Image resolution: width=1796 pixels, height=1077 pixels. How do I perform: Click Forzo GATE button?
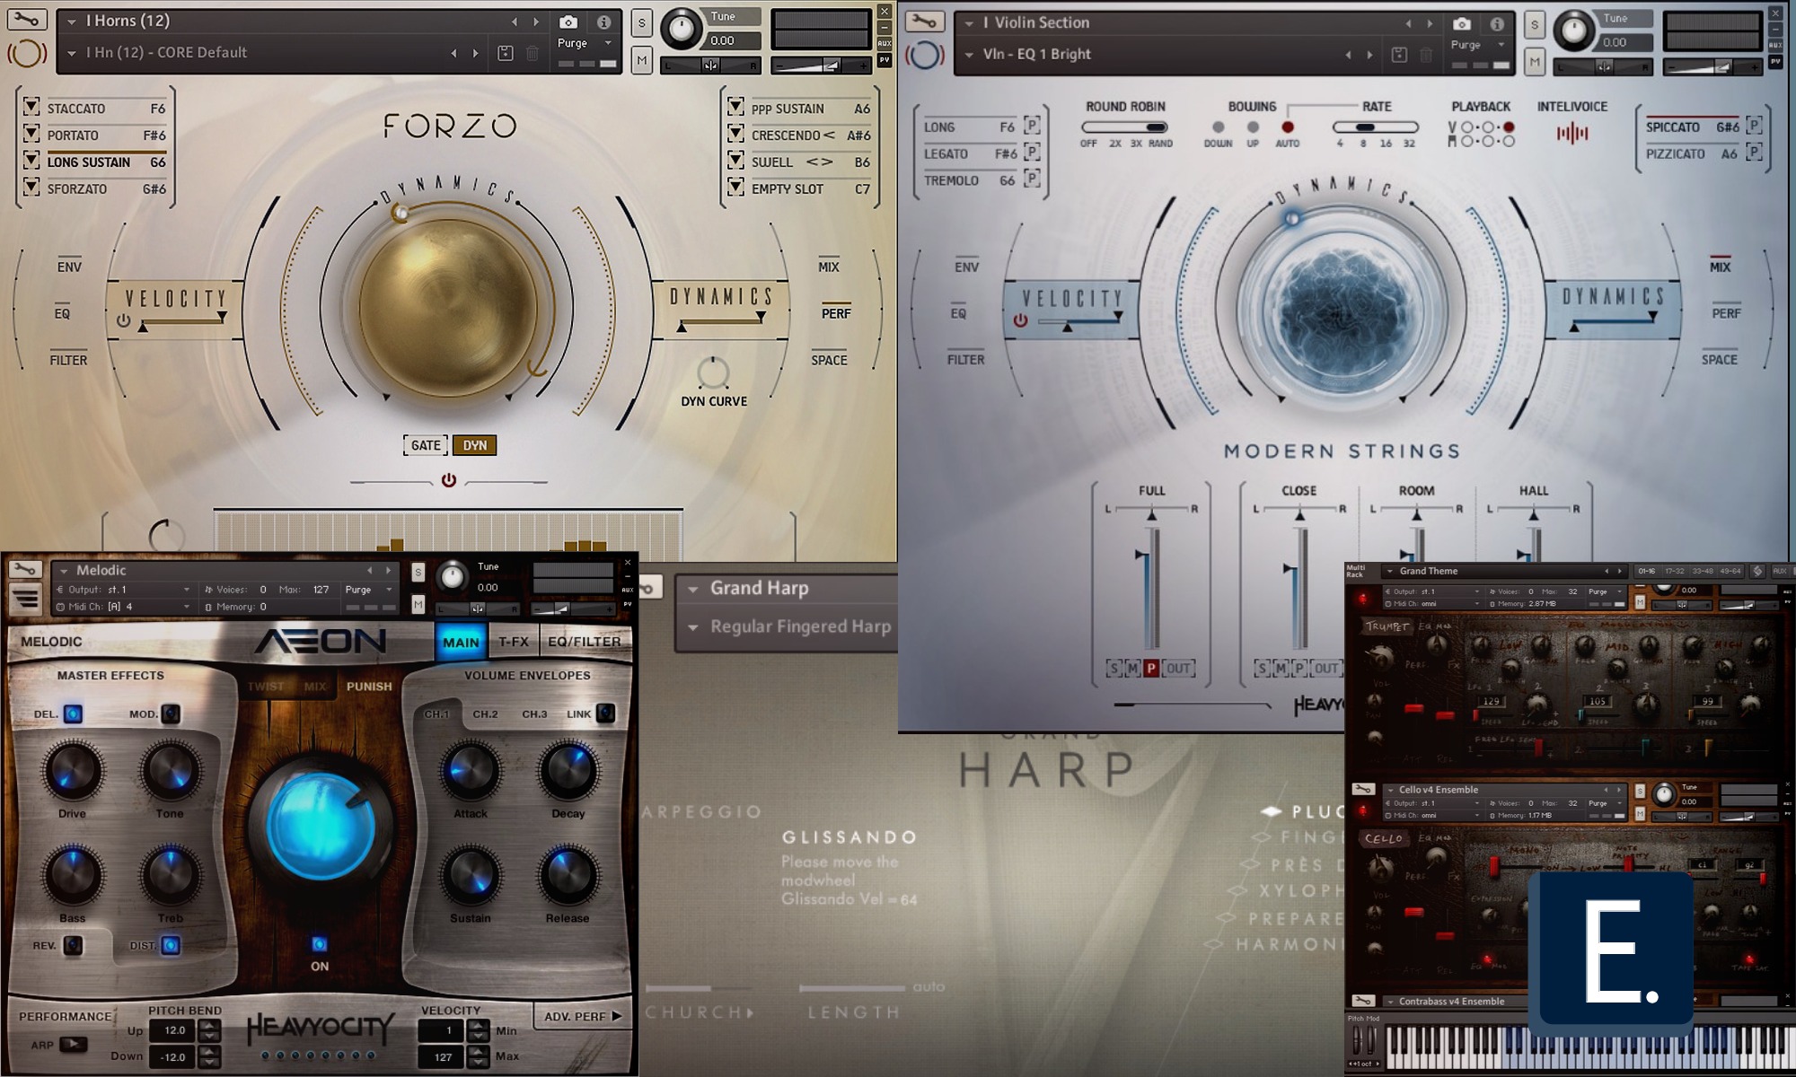click(426, 445)
